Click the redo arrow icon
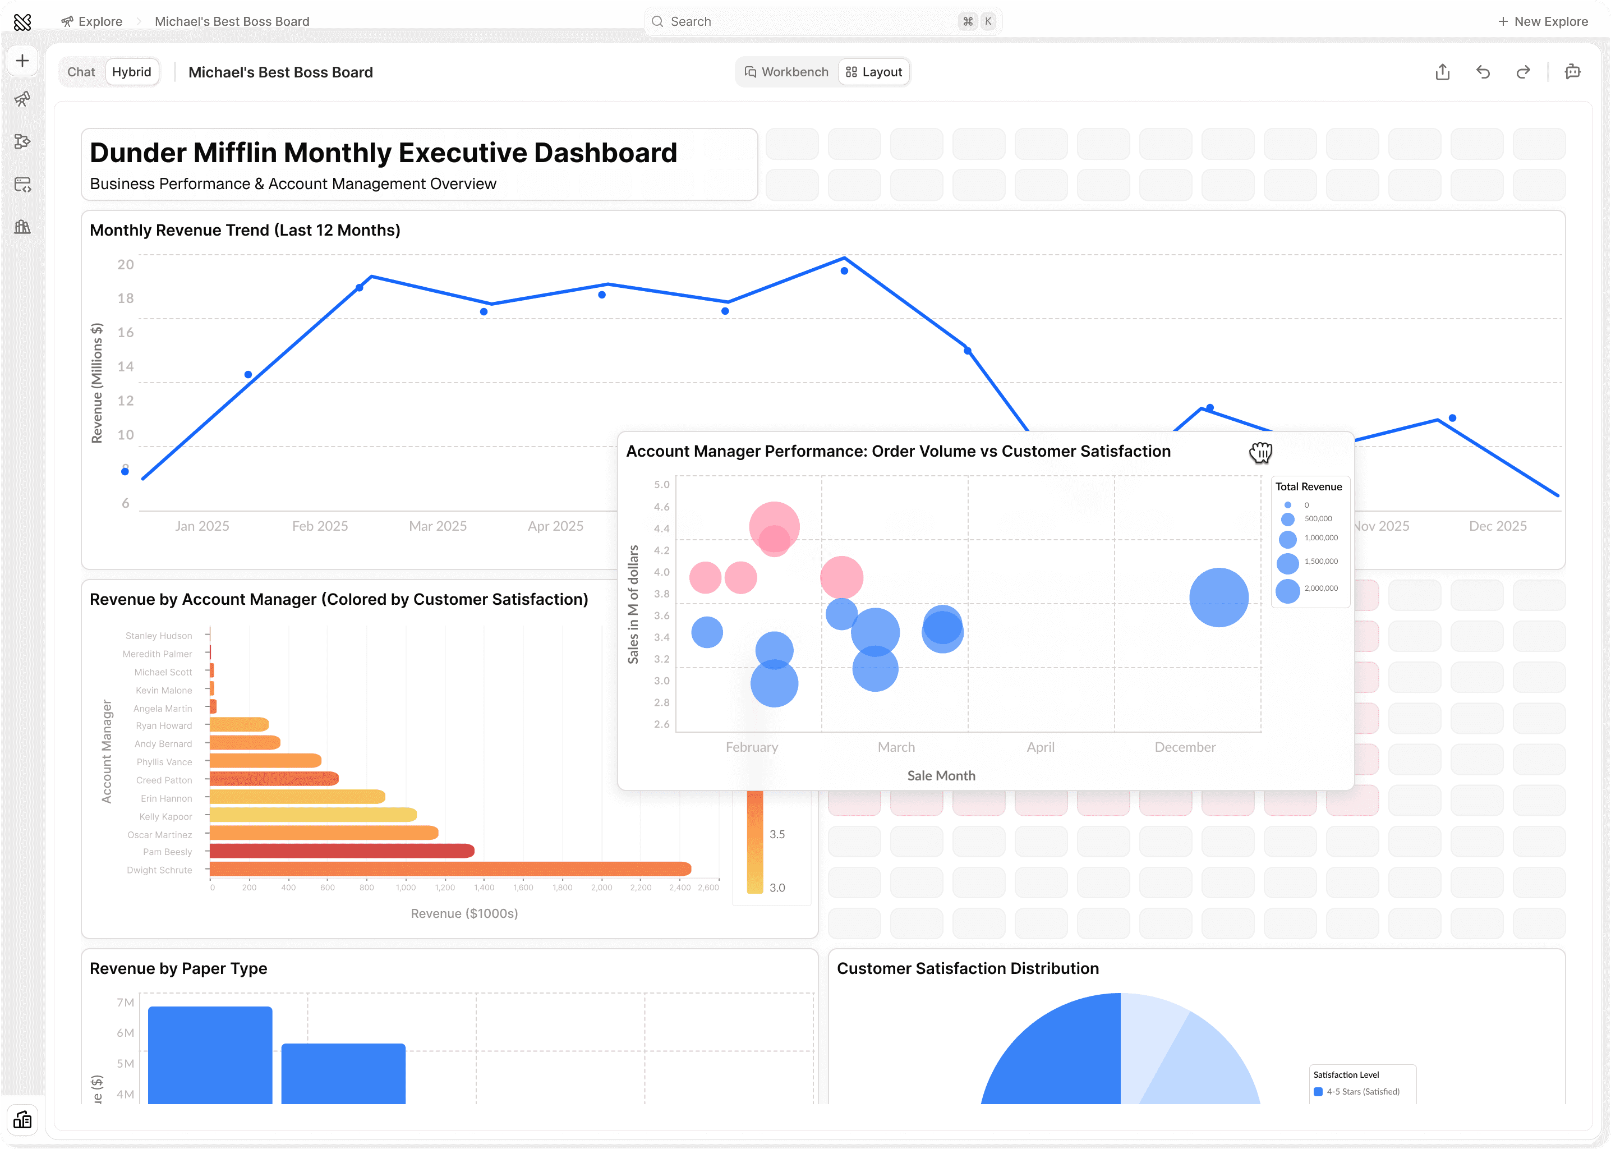 tap(1523, 72)
